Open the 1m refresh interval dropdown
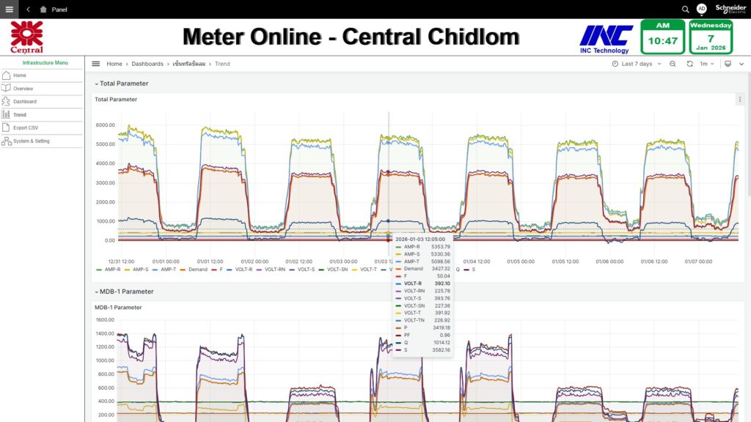 [x=707, y=64]
